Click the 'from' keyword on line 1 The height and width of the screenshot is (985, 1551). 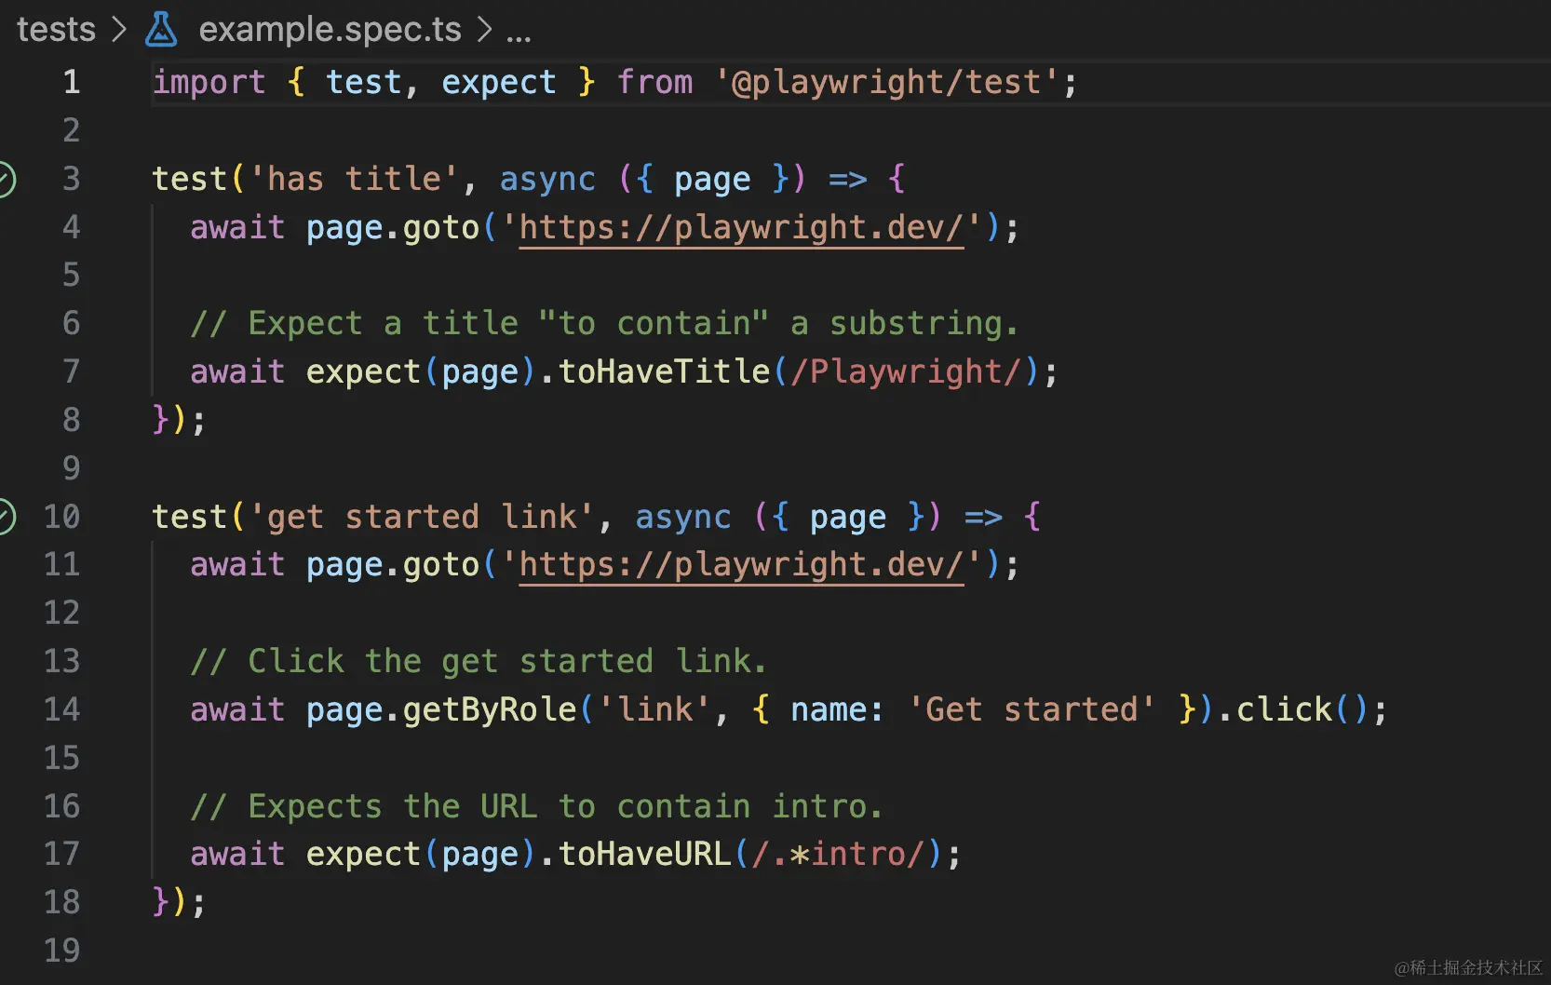(655, 83)
